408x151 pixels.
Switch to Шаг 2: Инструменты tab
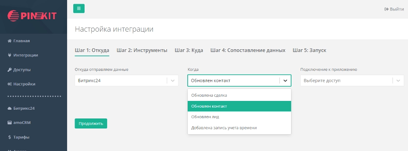(x=142, y=50)
